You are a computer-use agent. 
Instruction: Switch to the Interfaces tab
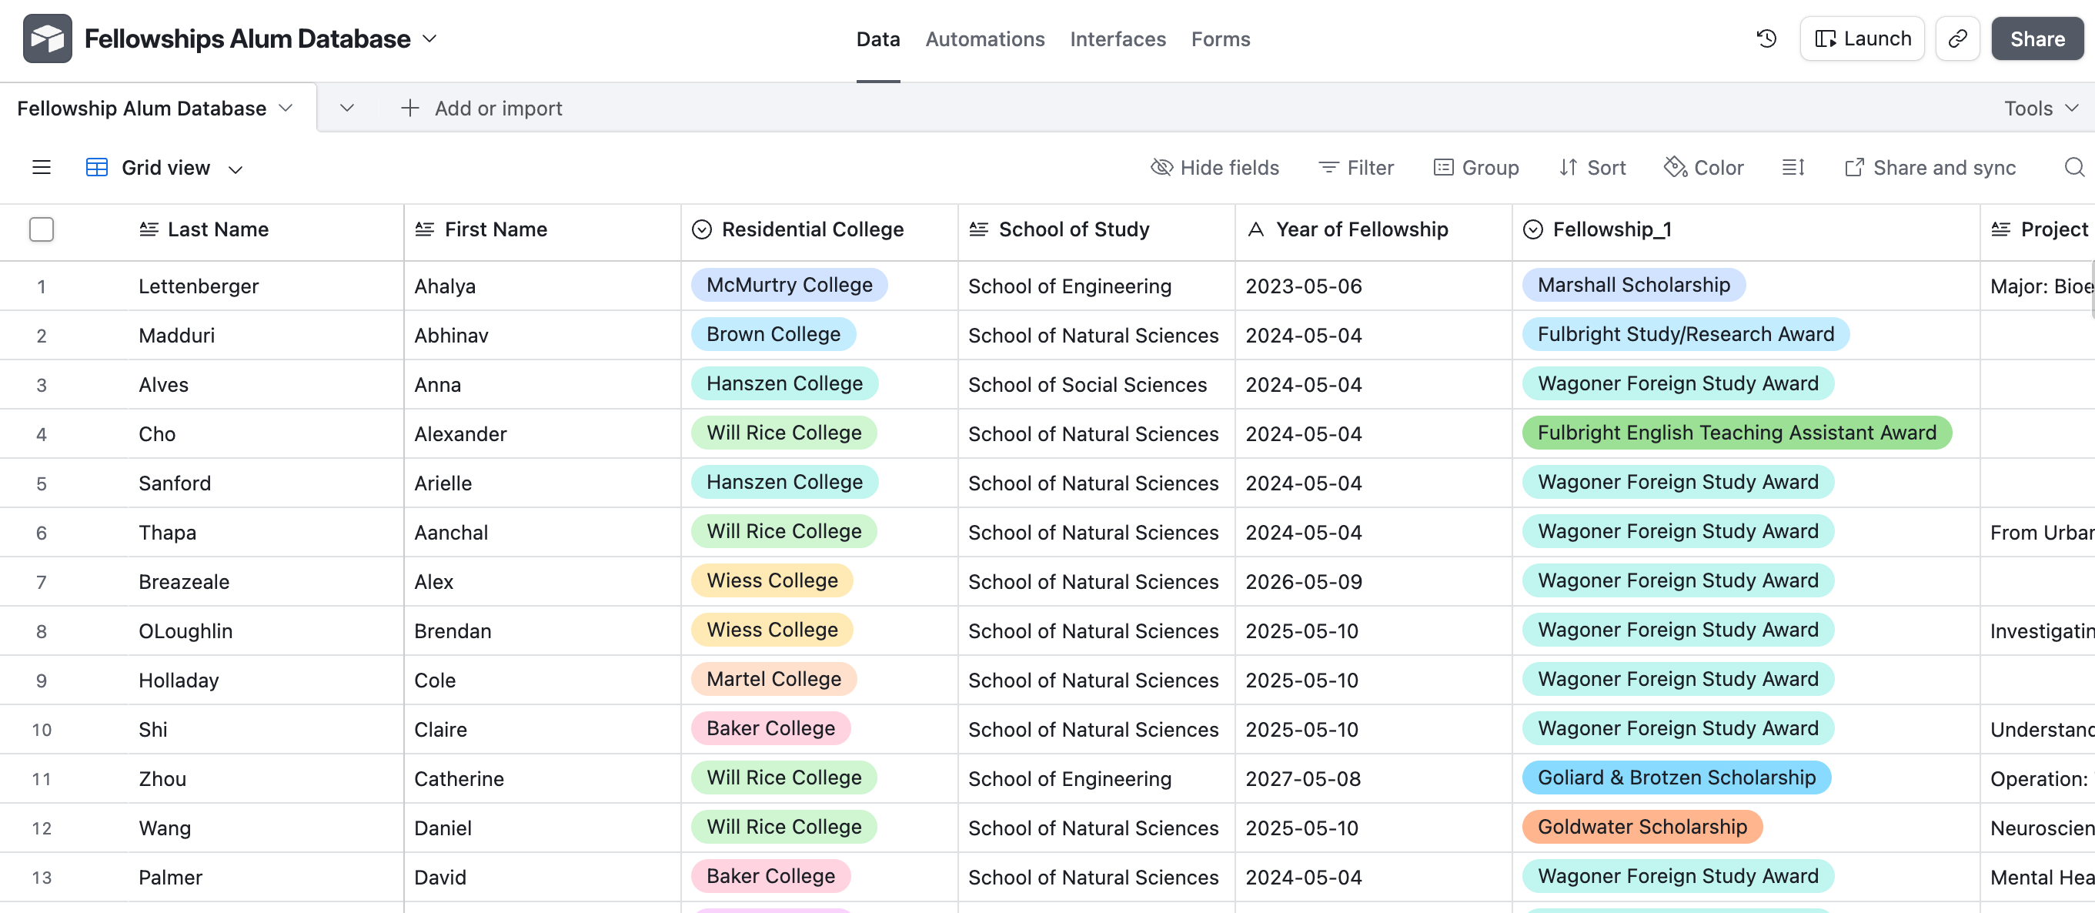1118,38
